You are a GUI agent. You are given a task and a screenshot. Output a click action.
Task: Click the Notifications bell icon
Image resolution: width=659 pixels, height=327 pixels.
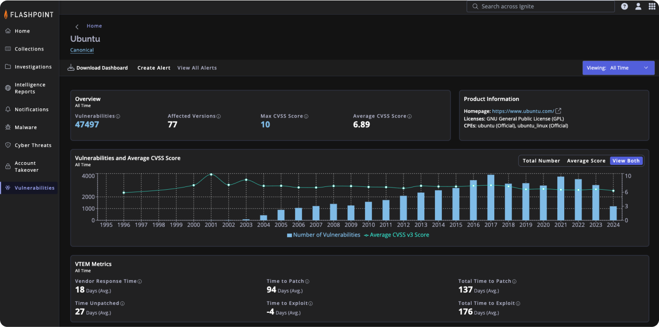point(8,110)
